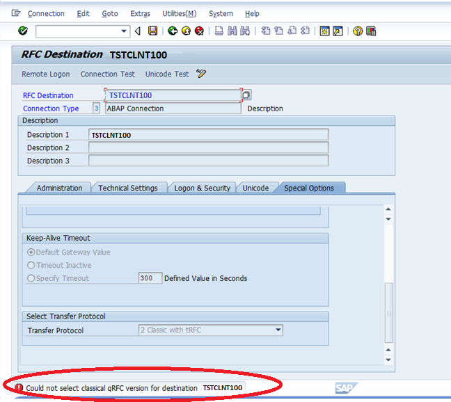Viewport: 451px width, 402px height.
Task: Click the red error icon in status bar
Action: coord(19,387)
